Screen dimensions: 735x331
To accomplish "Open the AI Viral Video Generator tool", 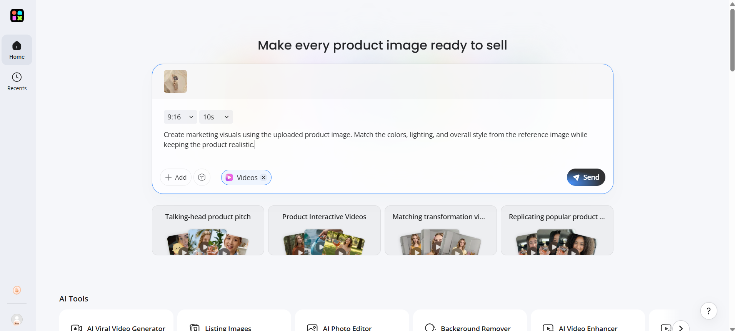I will pyautogui.click(x=116, y=321).
